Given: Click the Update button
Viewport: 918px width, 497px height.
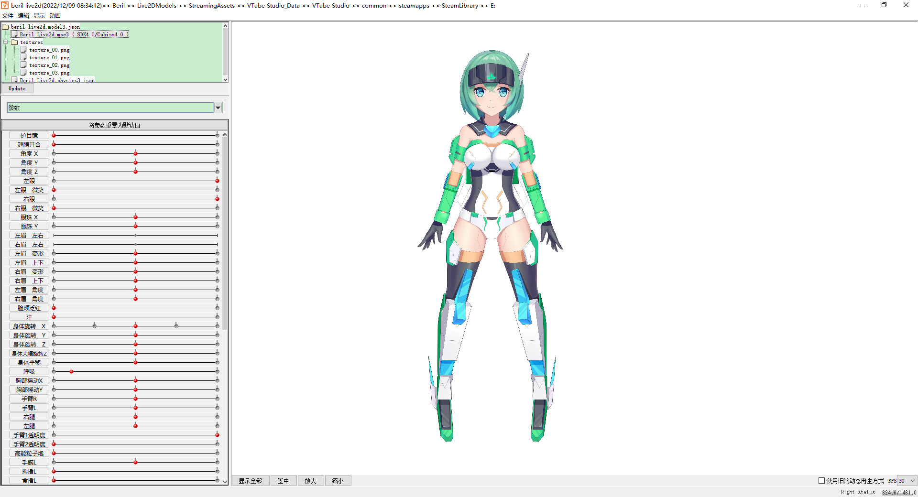Looking at the screenshot, I should click(17, 88).
